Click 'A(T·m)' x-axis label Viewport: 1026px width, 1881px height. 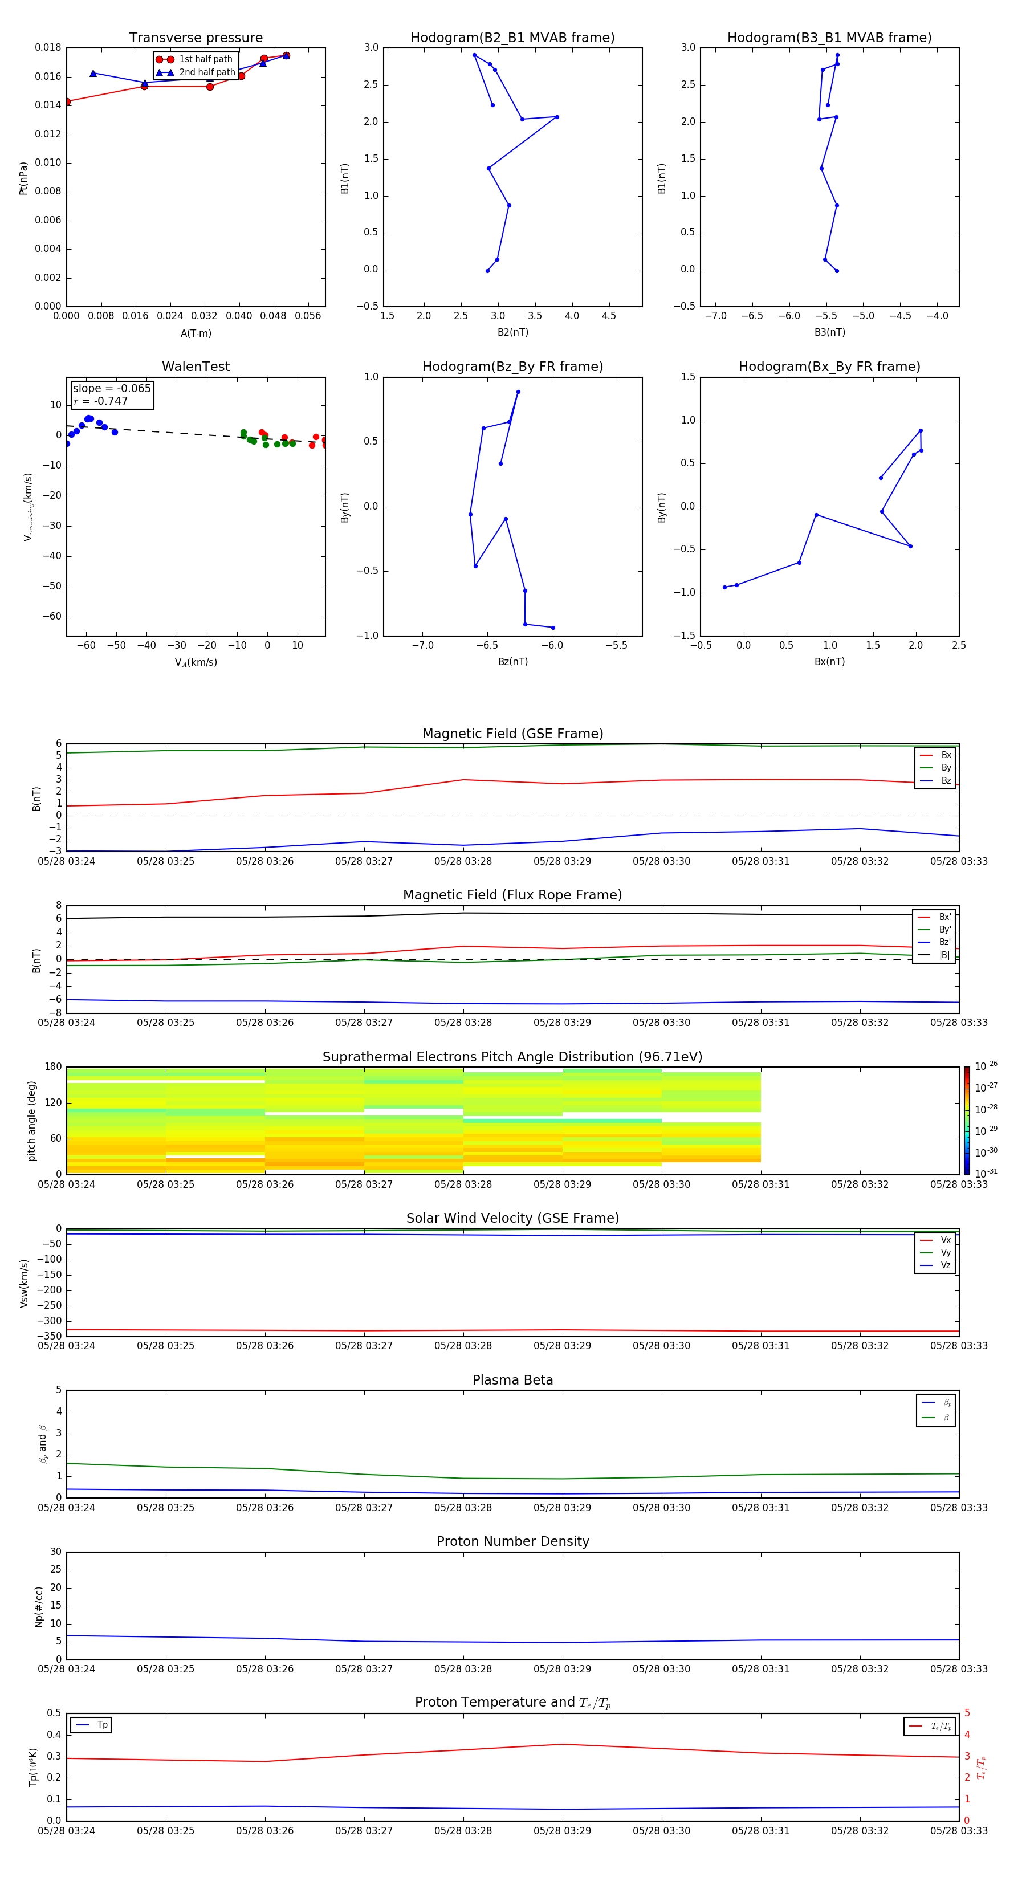[196, 333]
